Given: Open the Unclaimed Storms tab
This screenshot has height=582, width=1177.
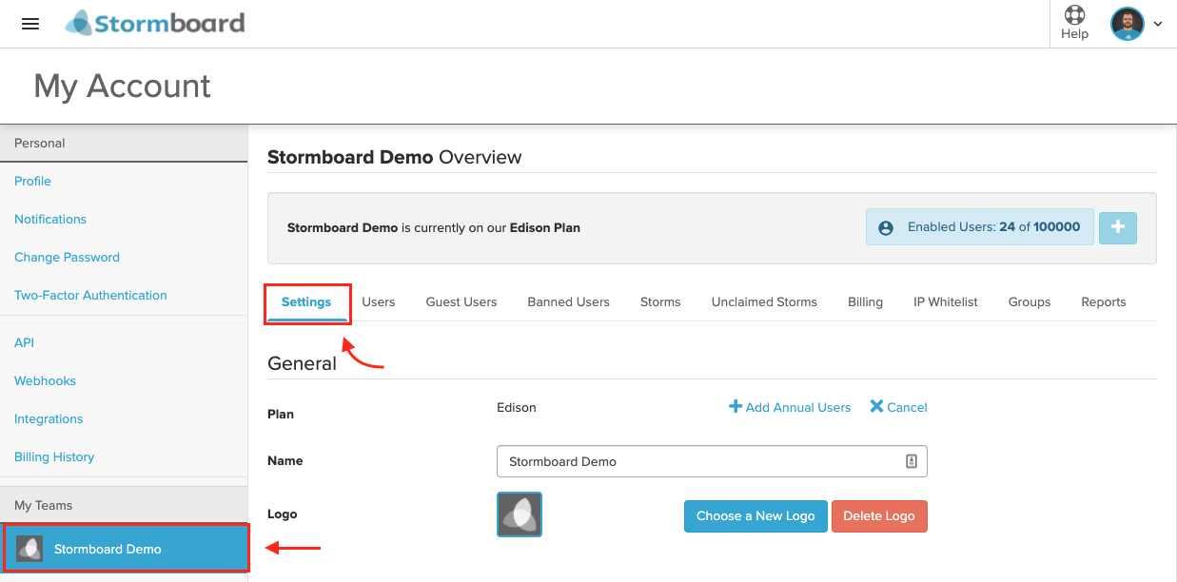Looking at the screenshot, I should [x=764, y=302].
